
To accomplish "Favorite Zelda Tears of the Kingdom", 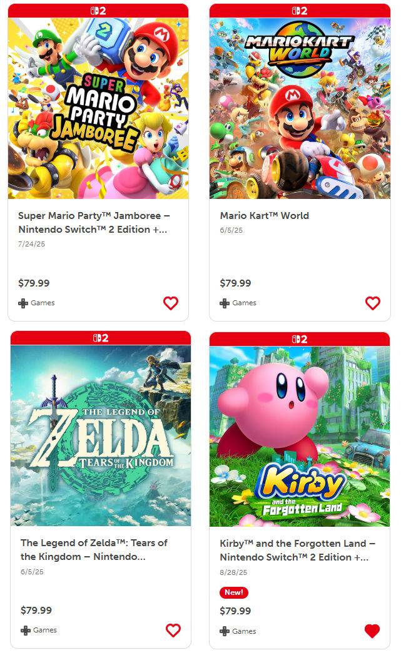I will click(173, 630).
